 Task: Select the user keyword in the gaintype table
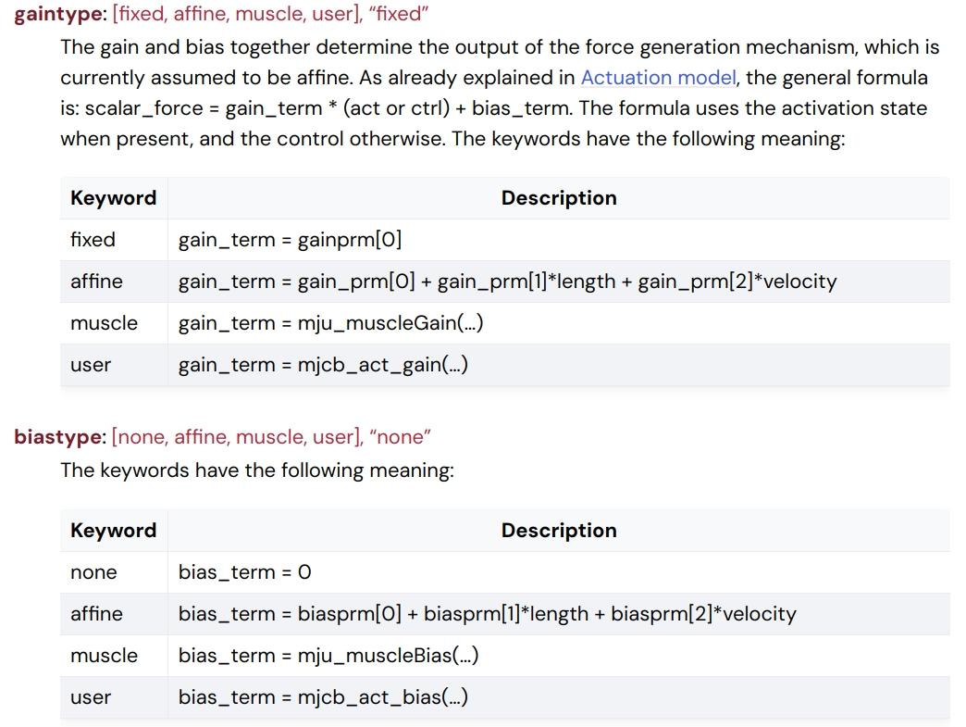point(91,365)
